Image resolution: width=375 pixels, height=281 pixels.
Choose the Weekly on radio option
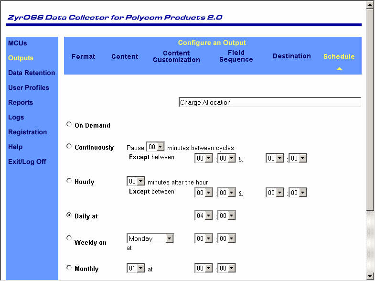[69, 238]
